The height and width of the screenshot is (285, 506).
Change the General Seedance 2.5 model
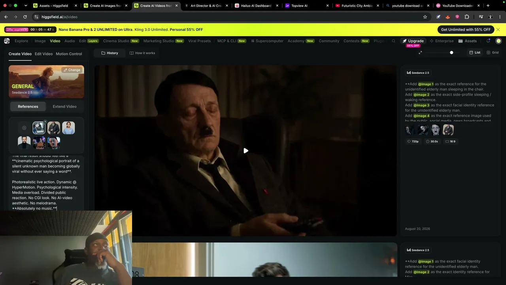point(72,70)
